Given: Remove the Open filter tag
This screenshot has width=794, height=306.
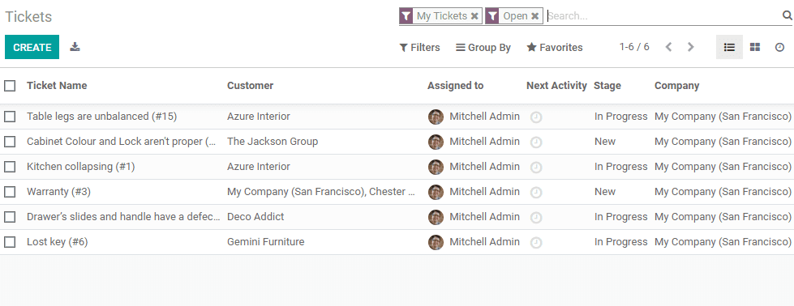Looking at the screenshot, I should (x=535, y=16).
